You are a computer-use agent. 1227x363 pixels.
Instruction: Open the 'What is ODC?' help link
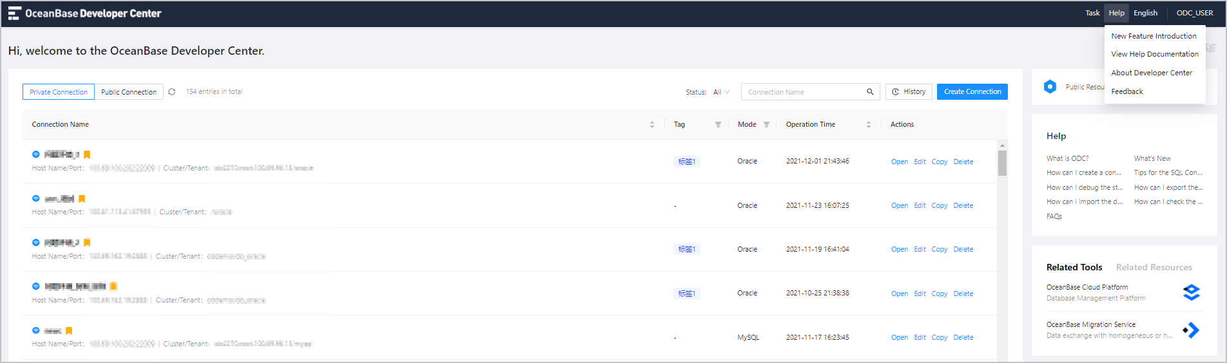1067,158
